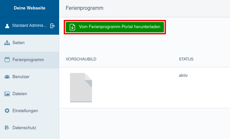Open Einstellungen from the sidebar
The width and height of the screenshot is (230, 139).
click(x=30, y=111)
